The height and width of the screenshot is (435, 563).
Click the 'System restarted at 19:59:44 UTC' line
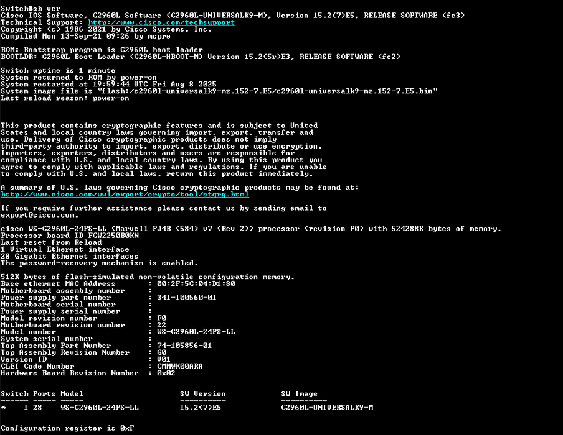click(x=108, y=85)
